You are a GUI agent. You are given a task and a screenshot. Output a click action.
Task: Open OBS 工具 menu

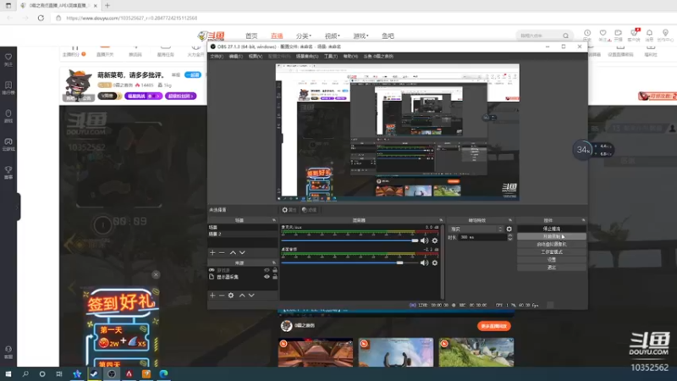330,57
